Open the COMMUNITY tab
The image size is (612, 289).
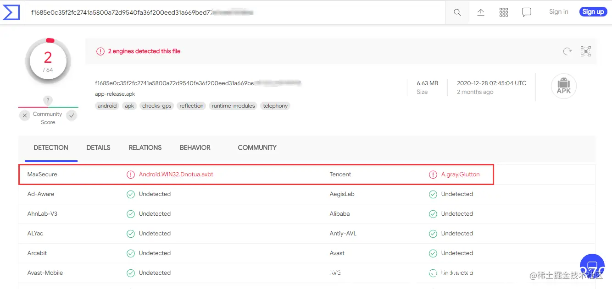coord(257,147)
